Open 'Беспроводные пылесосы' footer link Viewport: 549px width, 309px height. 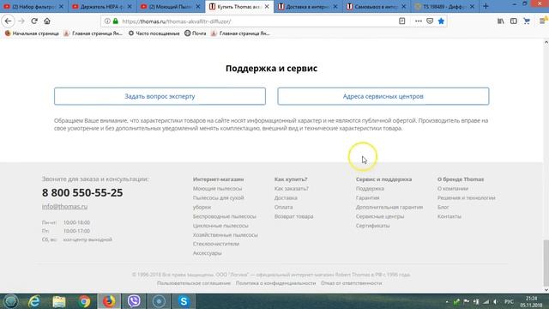click(x=225, y=216)
